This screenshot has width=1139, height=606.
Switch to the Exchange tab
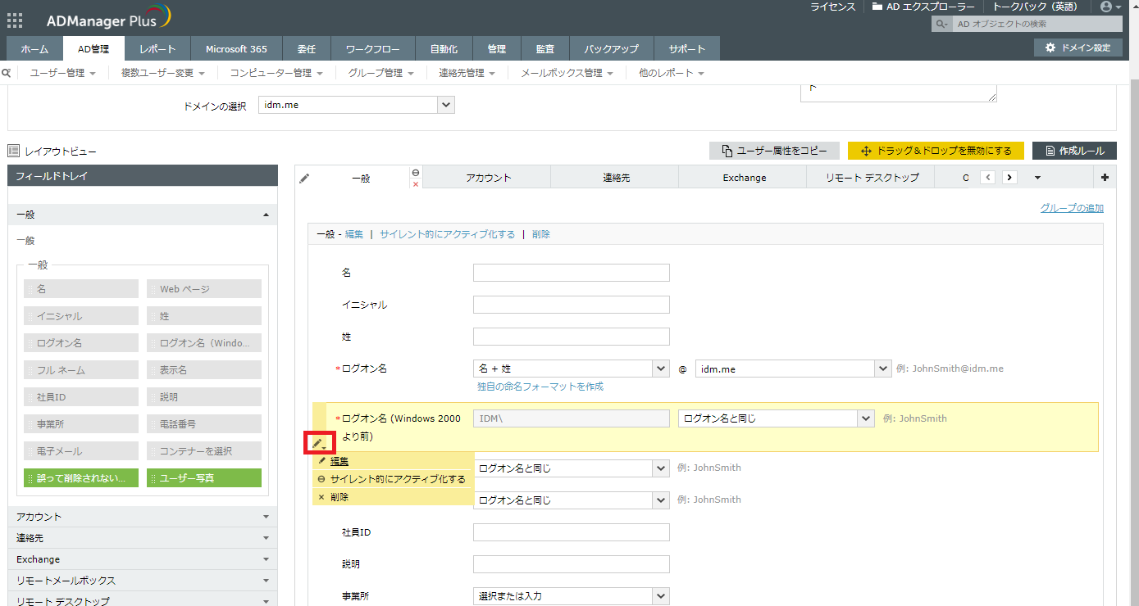(x=744, y=178)
